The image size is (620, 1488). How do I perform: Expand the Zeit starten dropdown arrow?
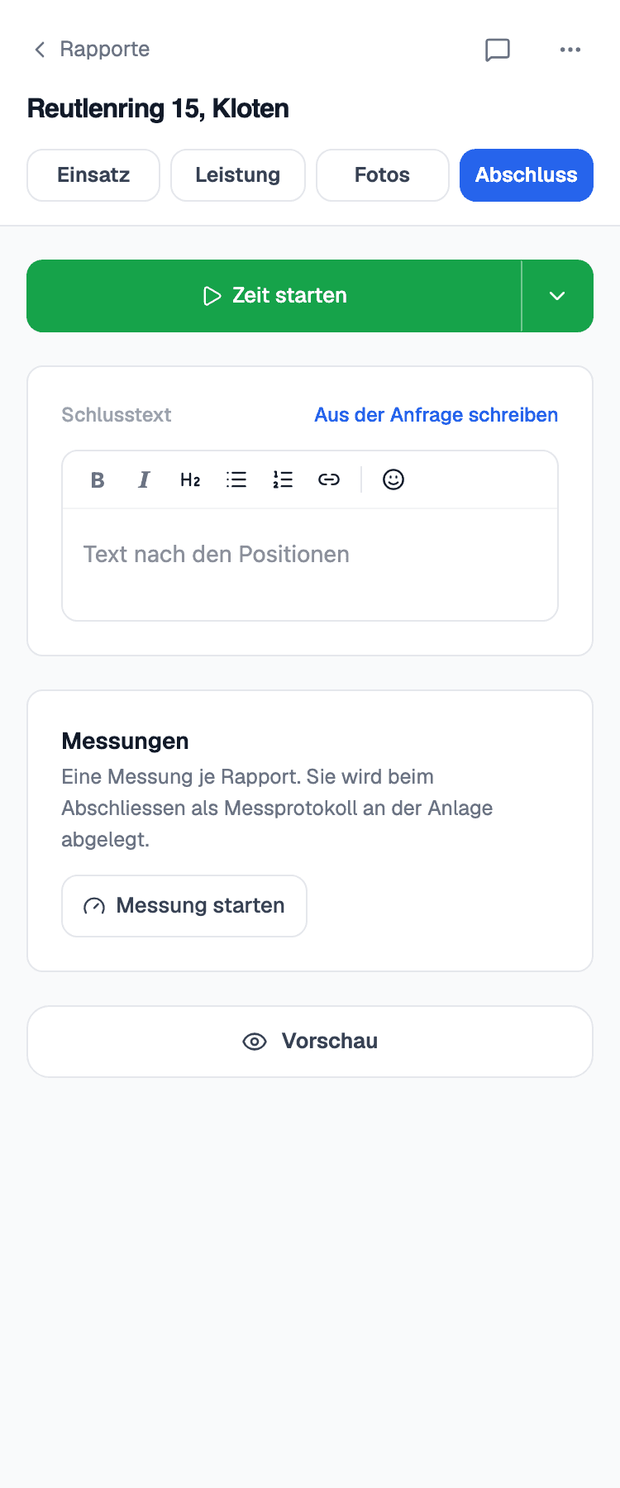558,296
